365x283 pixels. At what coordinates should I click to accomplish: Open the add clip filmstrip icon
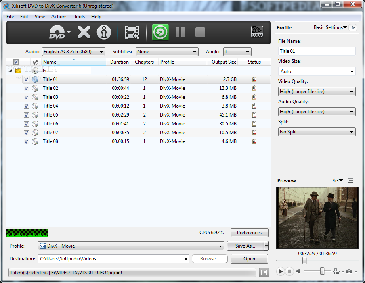click(132, 32)
